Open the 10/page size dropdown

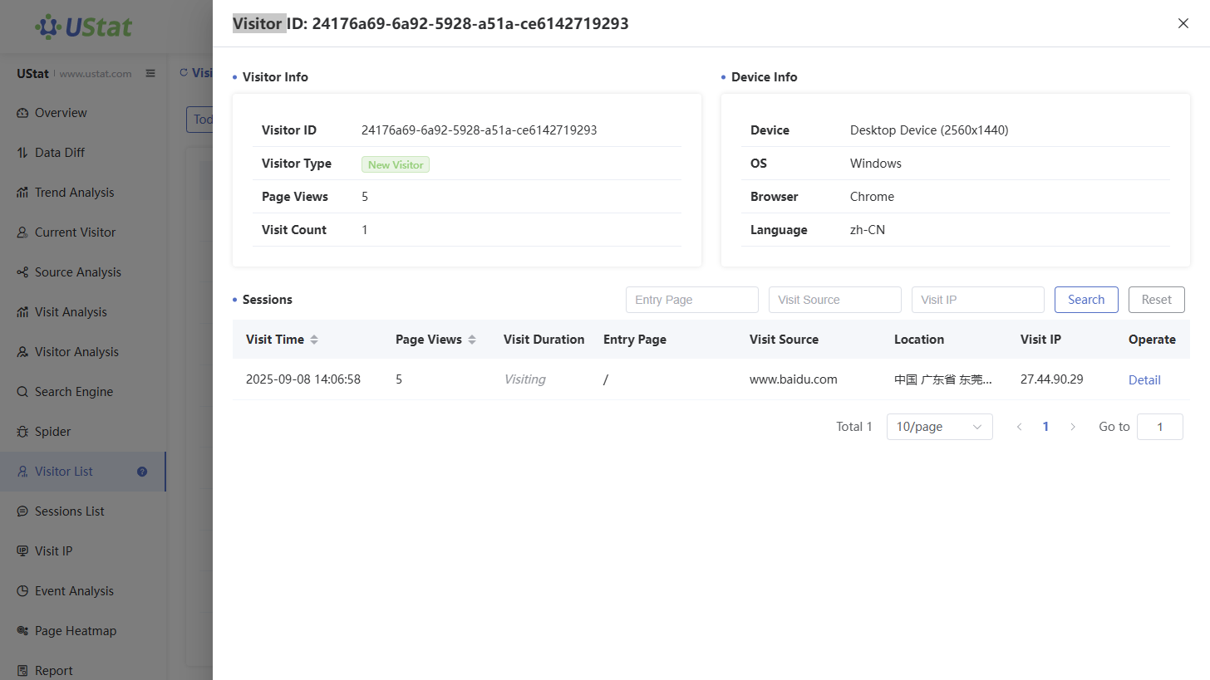pos(939,427)
